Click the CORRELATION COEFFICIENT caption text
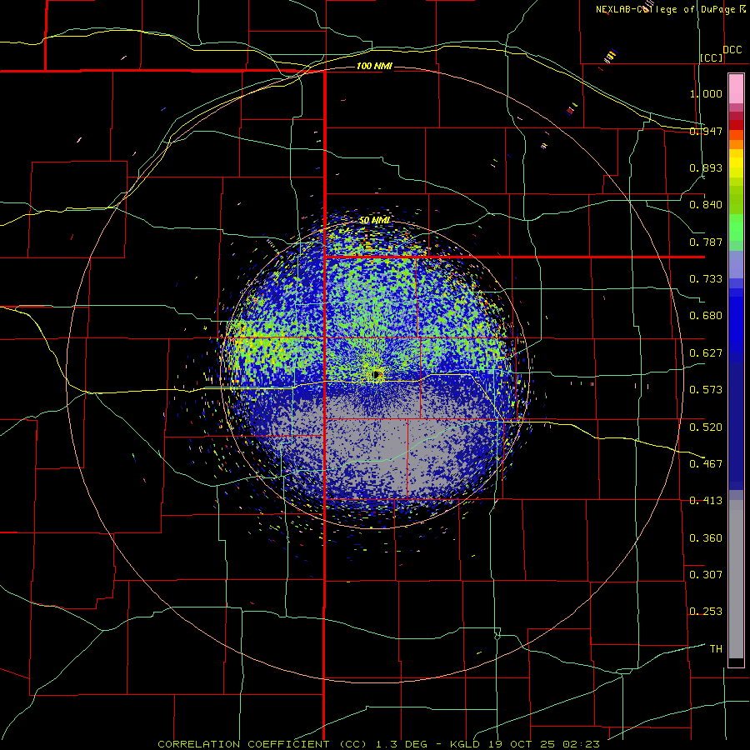Viewport: 750px width, 750px height. (243, 744)
